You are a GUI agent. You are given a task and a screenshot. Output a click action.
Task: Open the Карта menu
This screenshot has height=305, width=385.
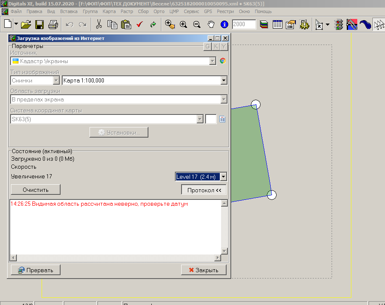[x=109, y=11]
